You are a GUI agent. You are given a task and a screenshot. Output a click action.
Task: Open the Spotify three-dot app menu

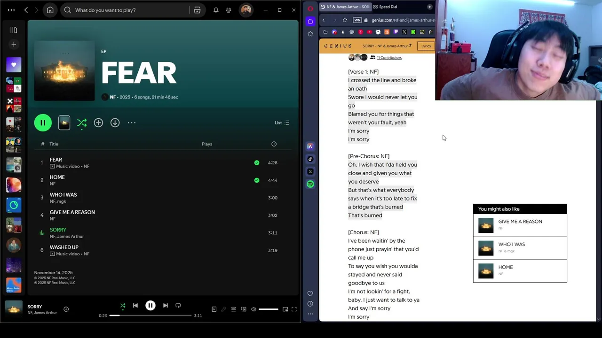(11, 10)
